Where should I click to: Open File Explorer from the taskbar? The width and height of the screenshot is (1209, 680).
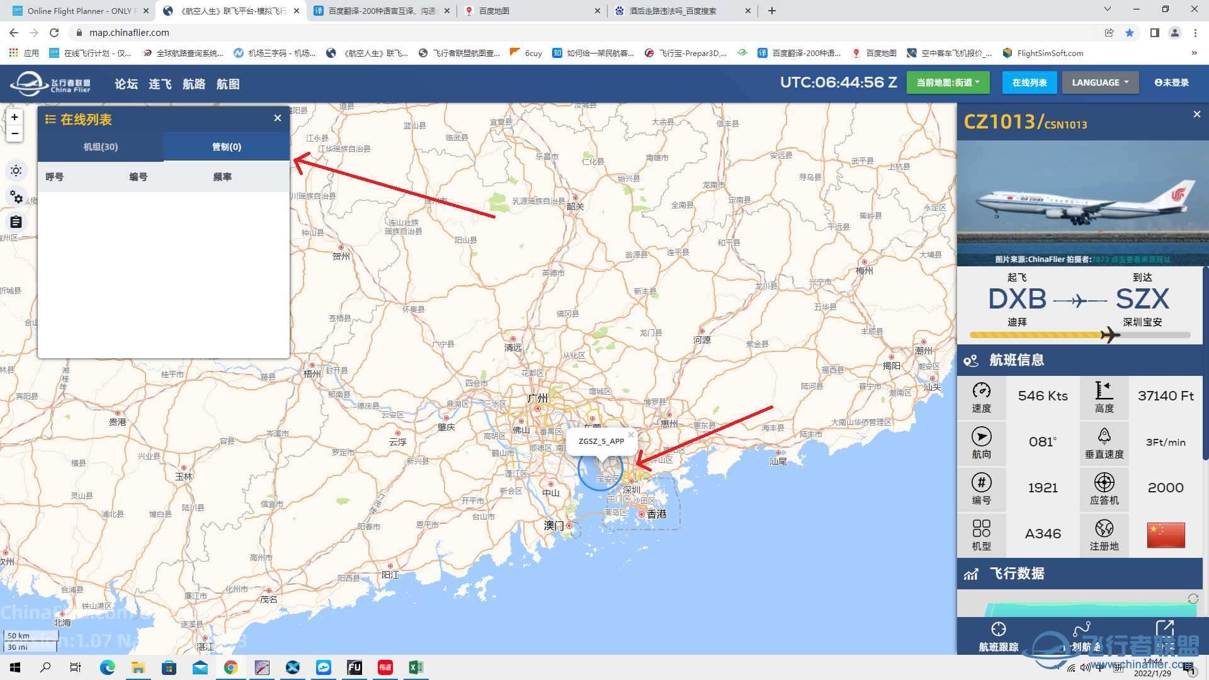[138, 667]
